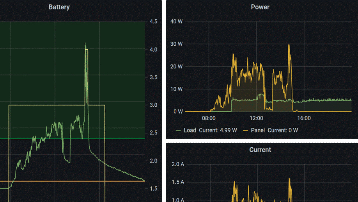The height and width of the screenshot is (202, 358).
Task: Click the 12:00 label on Power time axis
Action: (x=256, y=118)
